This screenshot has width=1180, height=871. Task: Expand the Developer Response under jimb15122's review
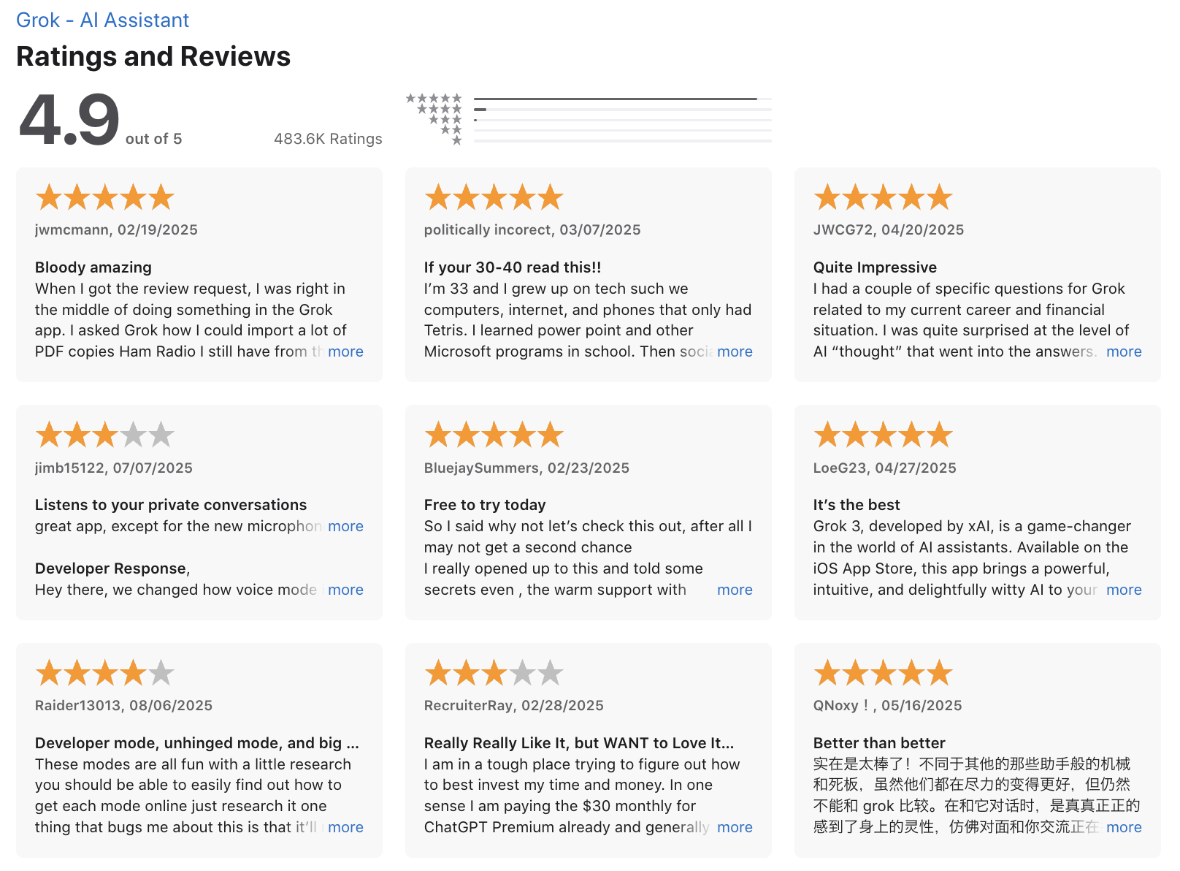(x=346, y=590)
